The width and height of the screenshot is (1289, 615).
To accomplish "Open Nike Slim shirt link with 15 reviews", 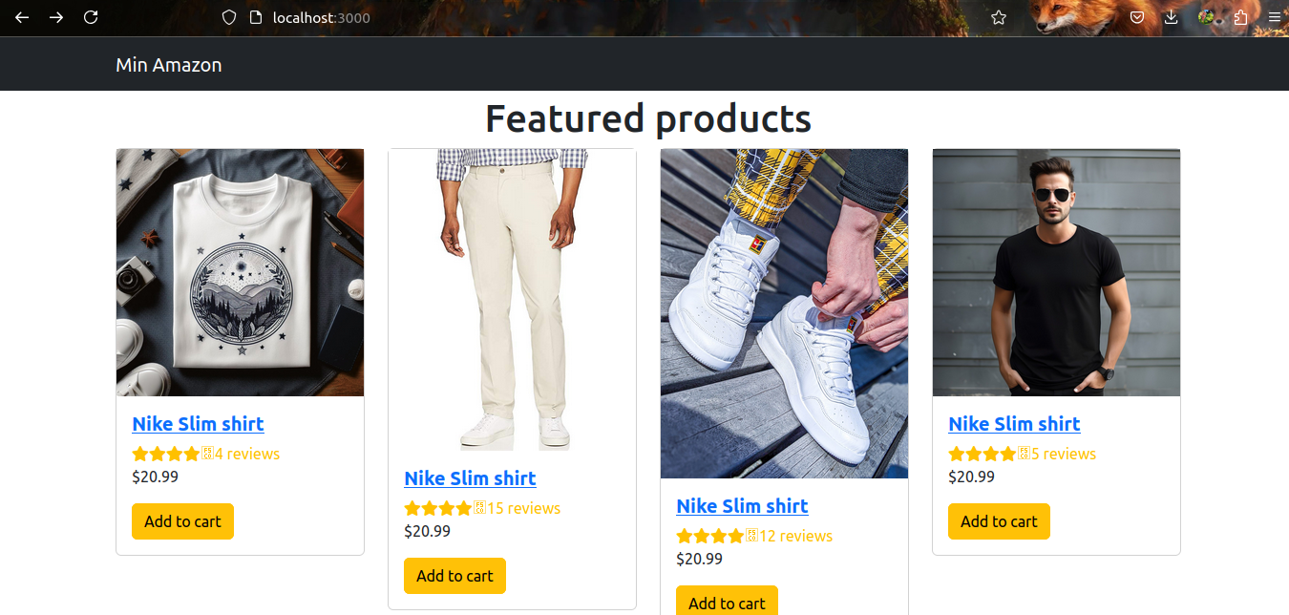I will click(470, 478).
